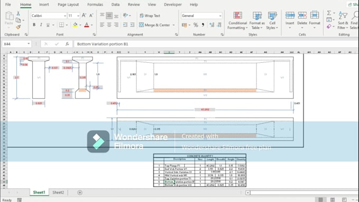This screenshot has height=202, width=359.
Task: Apply the red Font Color
Action: click(x=87, y=25)
